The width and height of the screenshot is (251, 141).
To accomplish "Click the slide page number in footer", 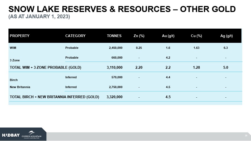I will [246, 135].
